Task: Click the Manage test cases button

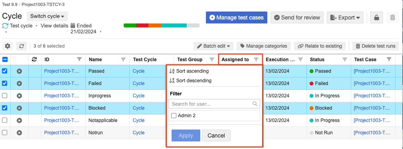Action: (237, 17)
